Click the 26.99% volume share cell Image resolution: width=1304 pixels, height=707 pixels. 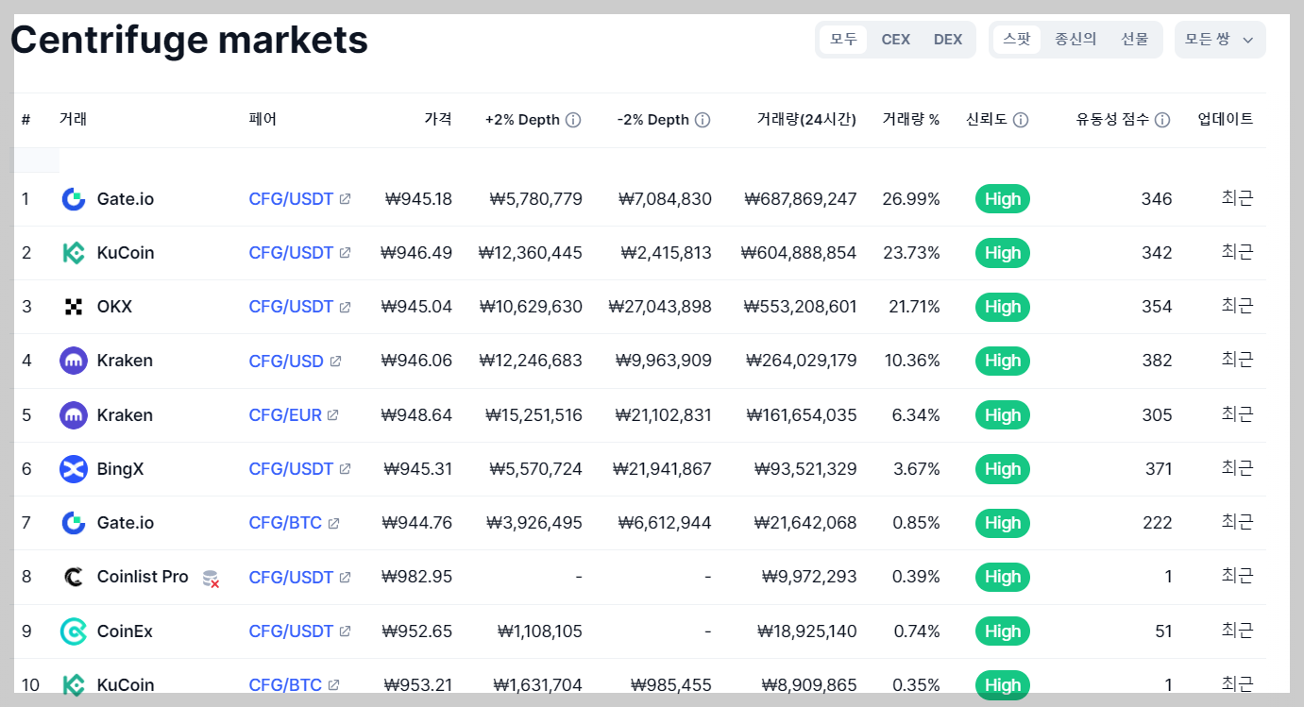[x=911, y=199]
